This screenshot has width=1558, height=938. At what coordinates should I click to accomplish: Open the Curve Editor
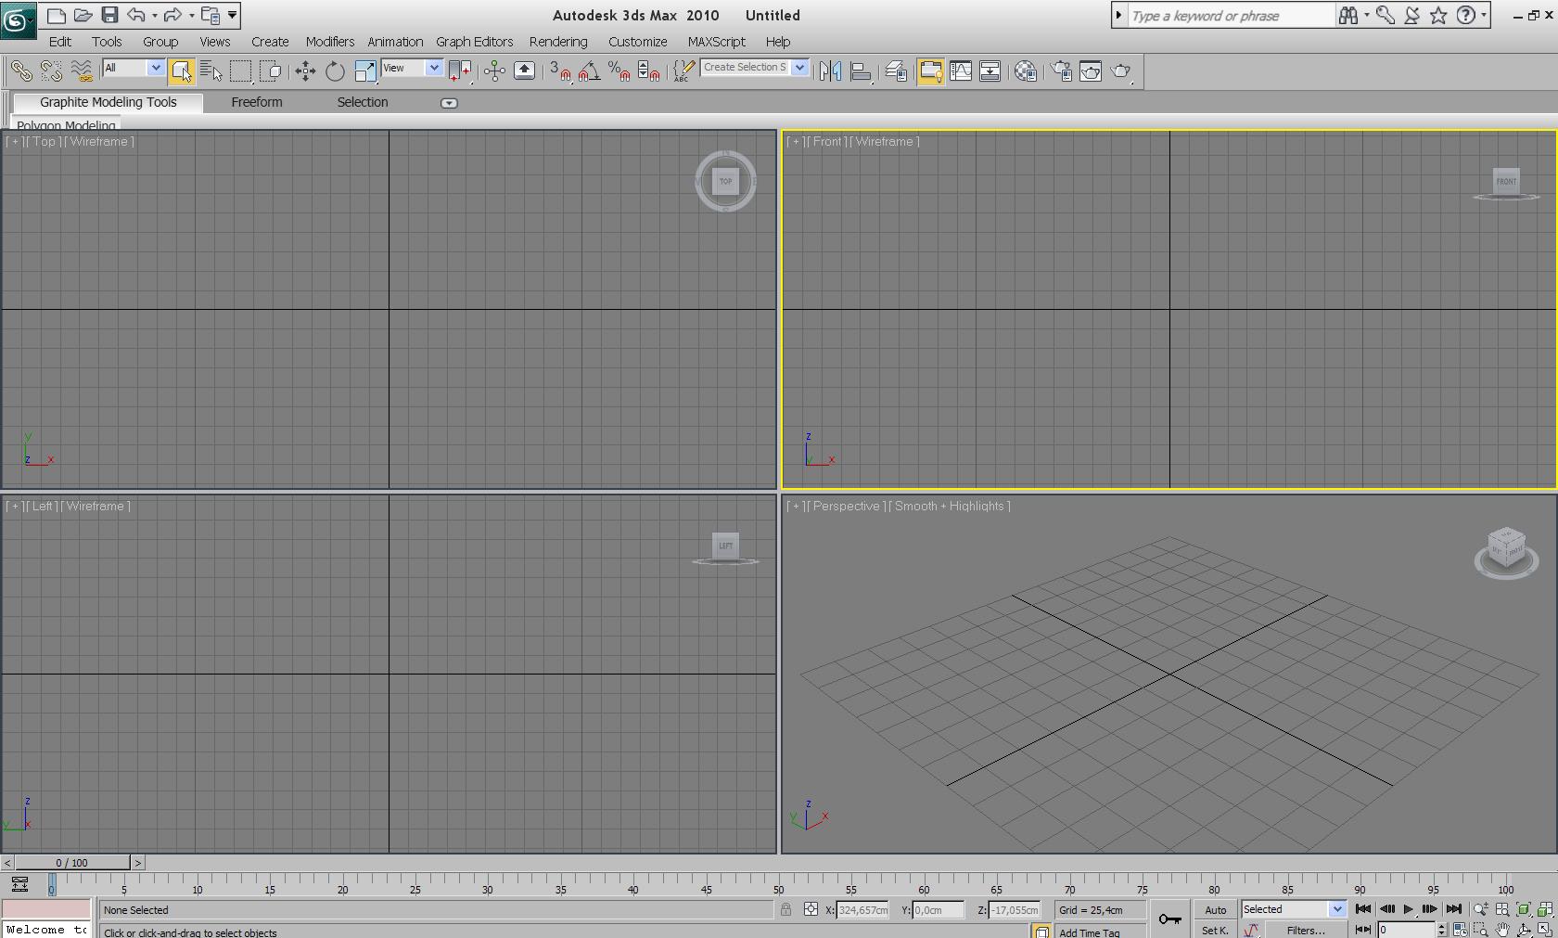pos(961,71)
